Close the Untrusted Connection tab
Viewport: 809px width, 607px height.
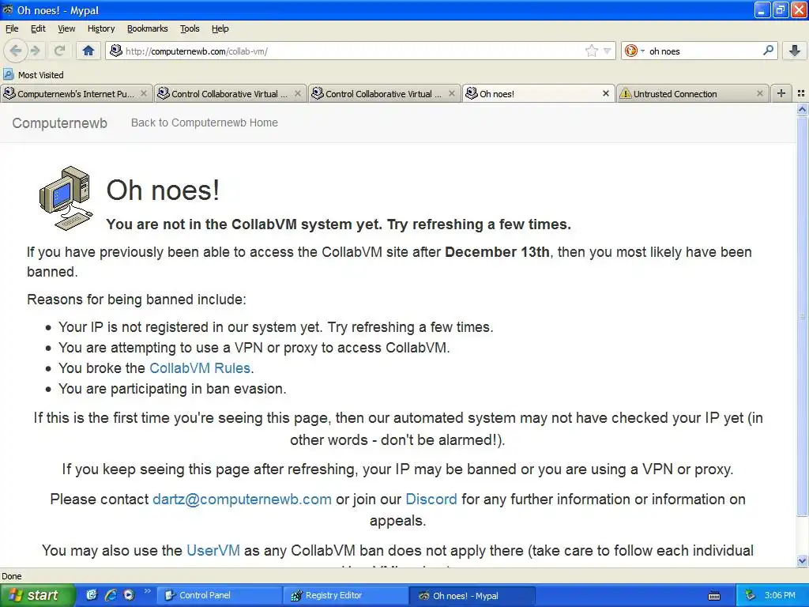[759, 93]
